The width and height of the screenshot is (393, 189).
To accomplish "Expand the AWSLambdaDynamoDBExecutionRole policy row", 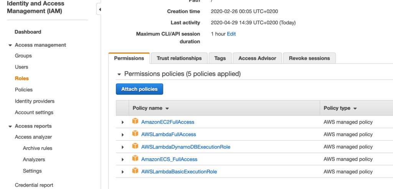I will [x=122, y=147].
